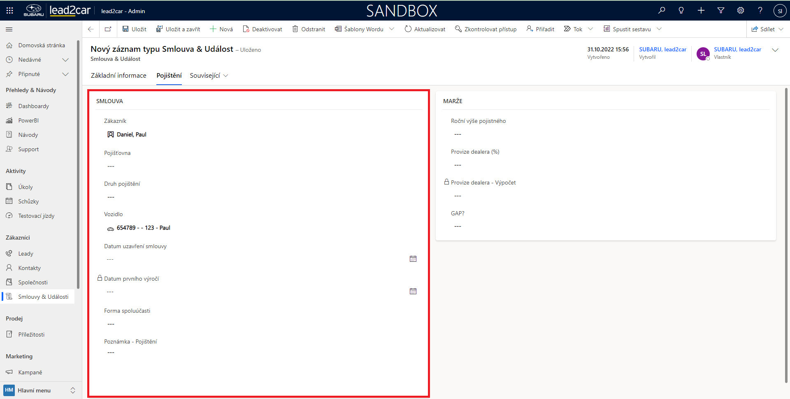Click the back arrow in command bar
790x399 pixels.
[x=91, y=29]
